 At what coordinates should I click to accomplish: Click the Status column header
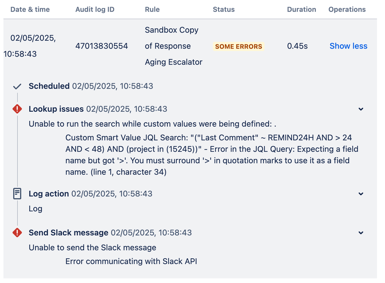coord(224,10)
